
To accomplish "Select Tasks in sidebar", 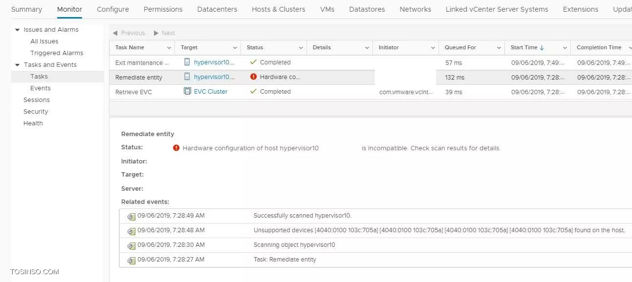I will (x=39, y=77).
